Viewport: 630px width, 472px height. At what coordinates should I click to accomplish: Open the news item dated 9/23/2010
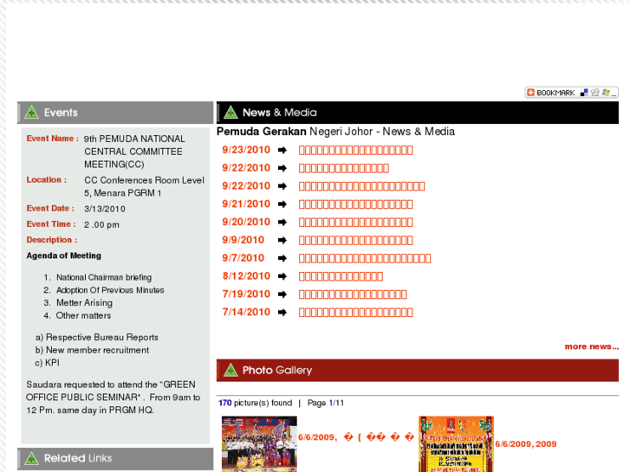point(355,150)
